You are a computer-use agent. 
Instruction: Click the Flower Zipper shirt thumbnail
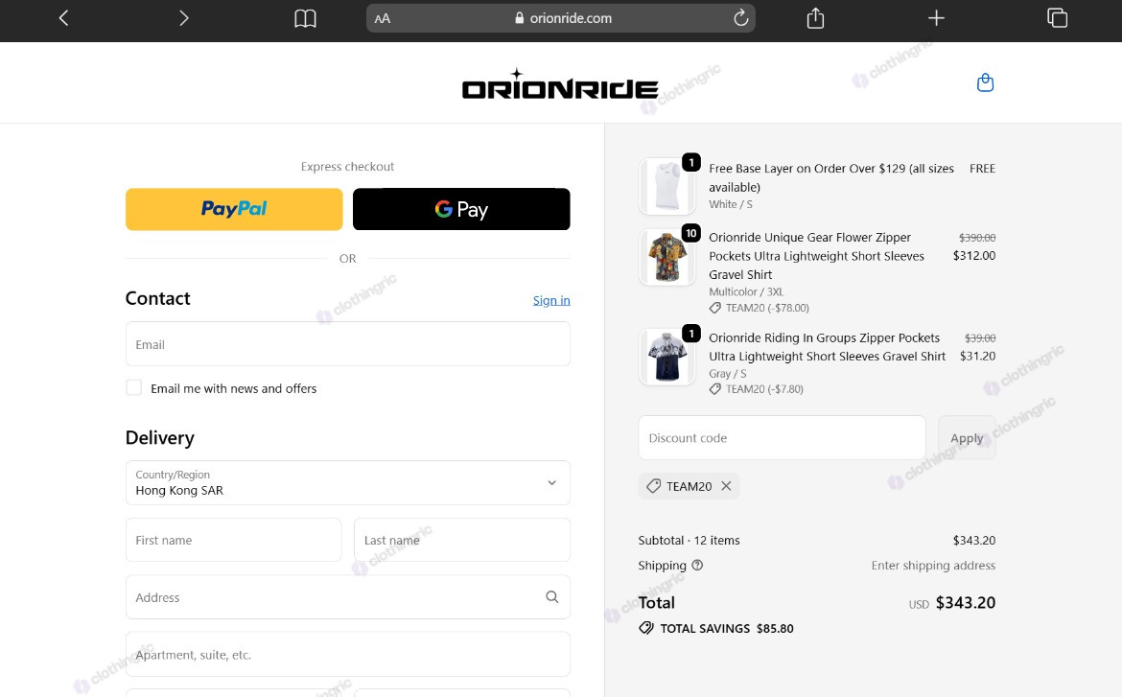point(666,257)
